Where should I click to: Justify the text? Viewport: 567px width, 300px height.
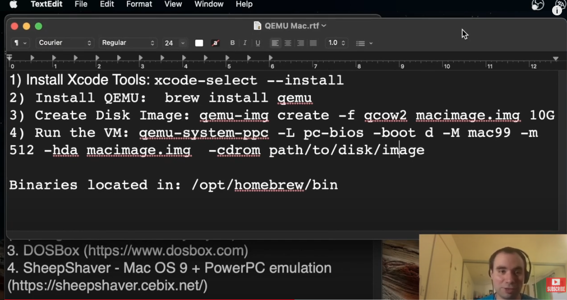[x=313, y=43]
